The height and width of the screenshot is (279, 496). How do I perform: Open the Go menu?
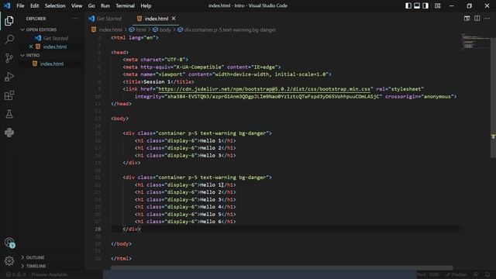coord(91,5)
